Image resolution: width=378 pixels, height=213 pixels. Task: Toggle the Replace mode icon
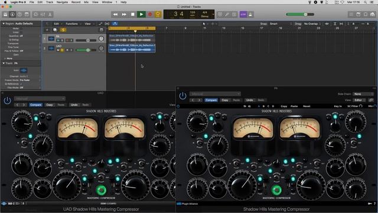220,14
